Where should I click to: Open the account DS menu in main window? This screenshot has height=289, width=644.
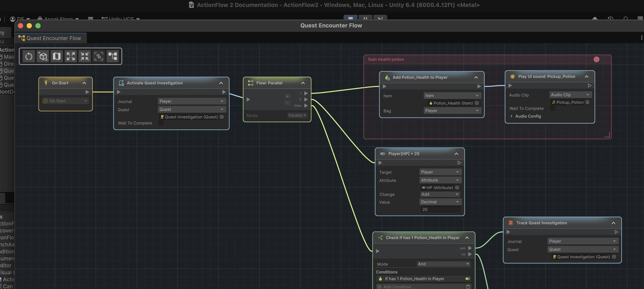20,18
